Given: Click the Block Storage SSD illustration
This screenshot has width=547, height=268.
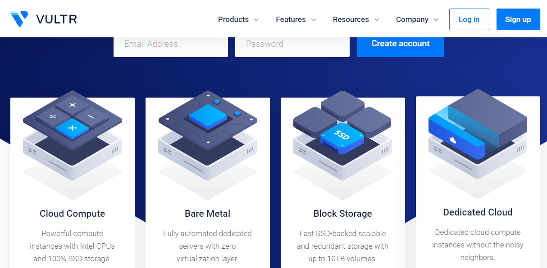Looking at the screenshot, I should pyautogui.click(x=343, y=145).
